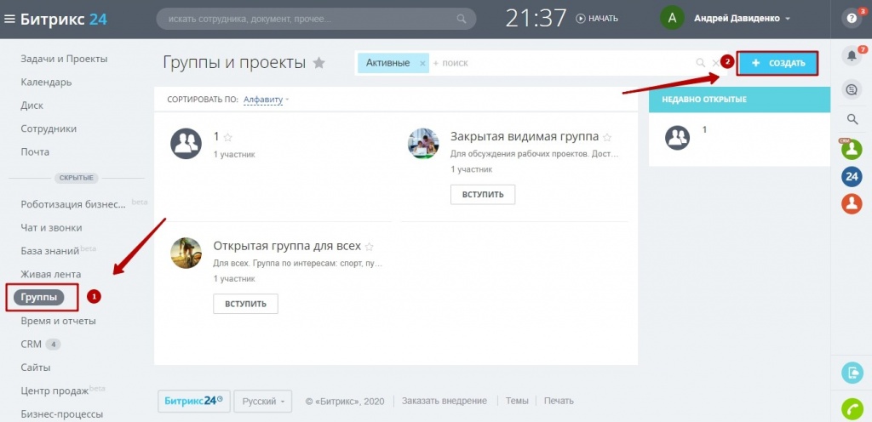
Task: Open the Алфавиту sort dropdown
Action: click(265, 100)
